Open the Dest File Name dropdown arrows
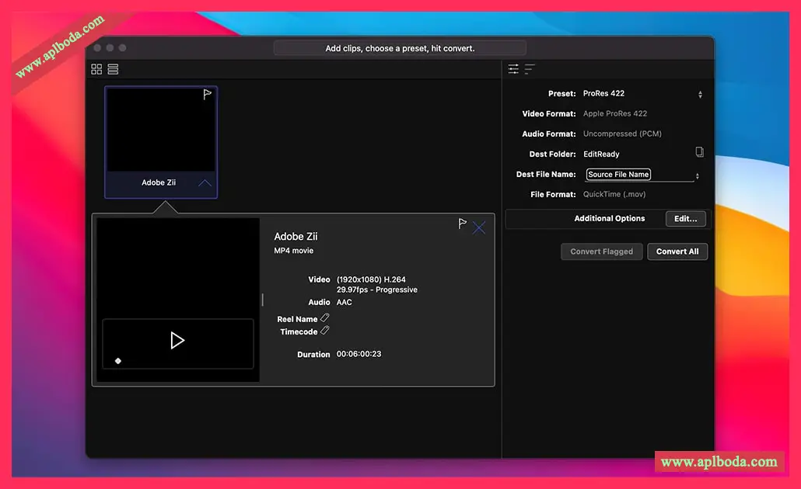 click(x=697, y=176)
